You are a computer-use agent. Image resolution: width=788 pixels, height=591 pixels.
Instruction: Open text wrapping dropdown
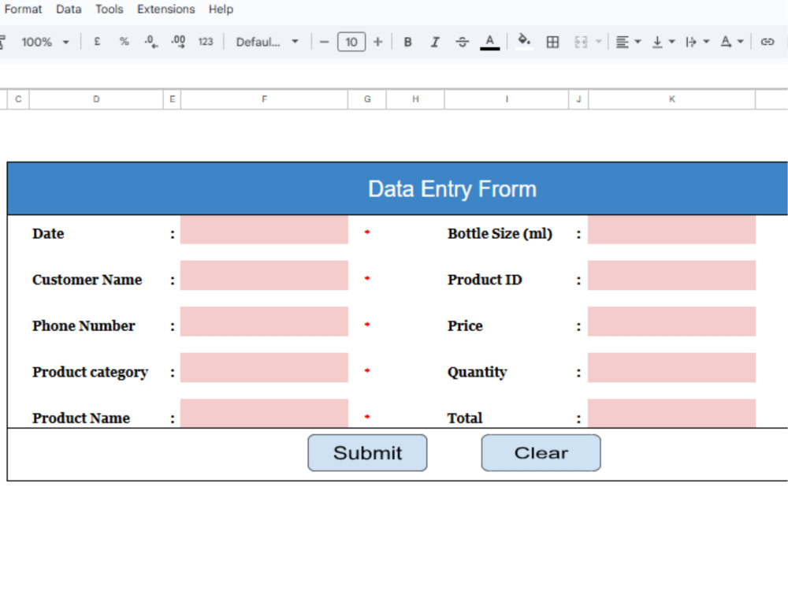click(x=697, y=42)
